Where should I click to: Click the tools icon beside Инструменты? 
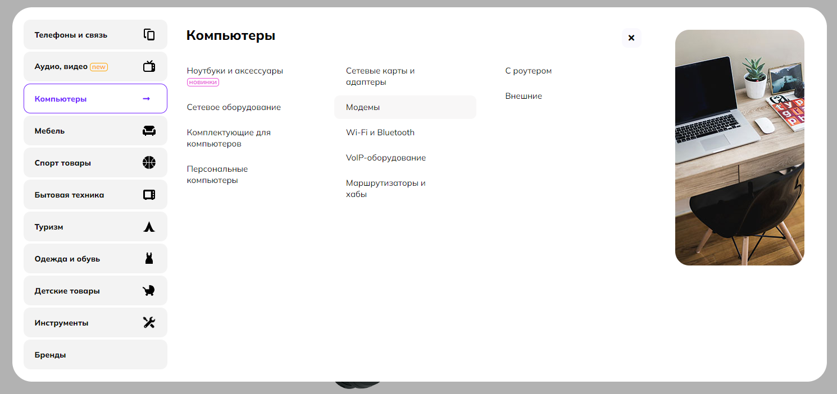coord(149,323)
